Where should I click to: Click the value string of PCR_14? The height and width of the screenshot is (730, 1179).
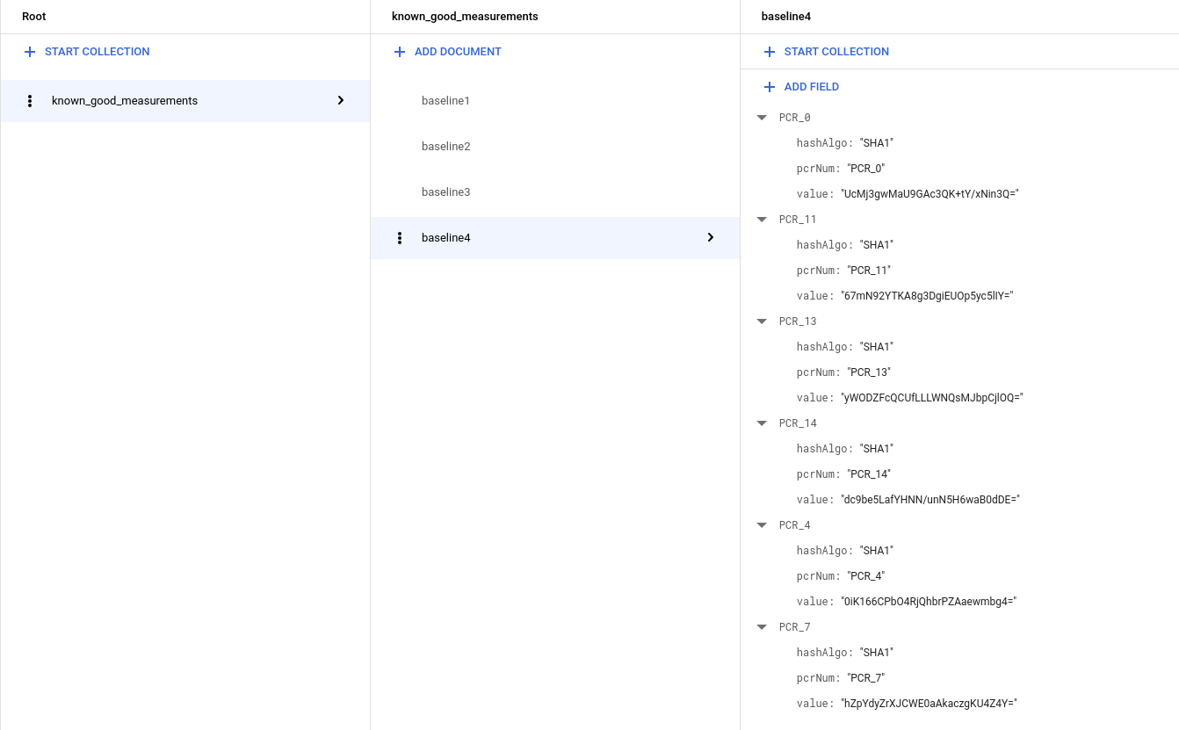[x=929, y=500]
